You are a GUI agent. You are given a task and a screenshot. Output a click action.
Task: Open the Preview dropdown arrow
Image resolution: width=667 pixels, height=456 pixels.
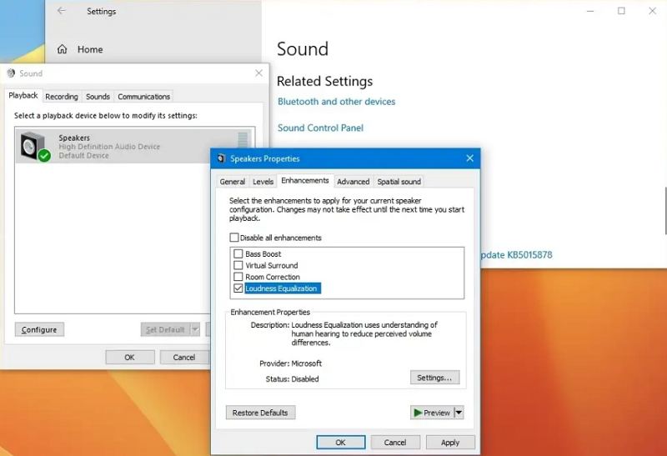(x=459, y=413)
